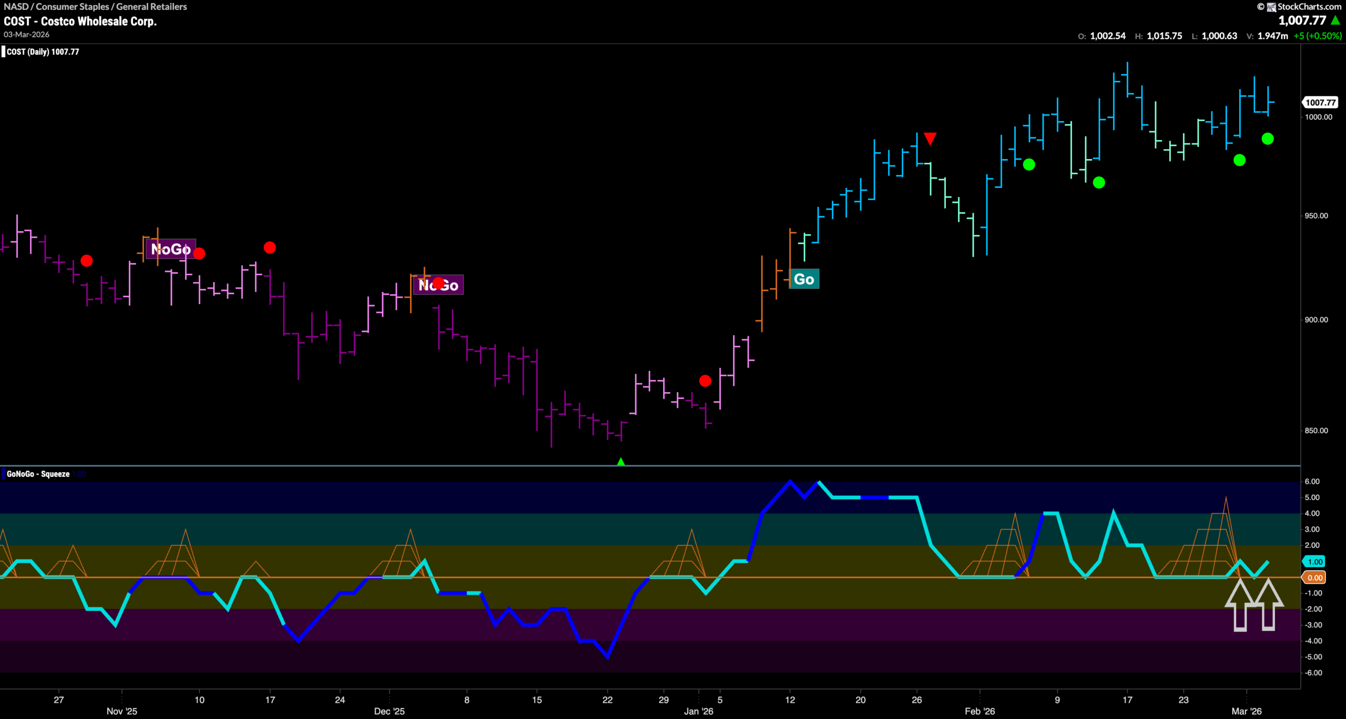Click the COST - Costco Wholesale Corp. title

click(x=80, y=21)
